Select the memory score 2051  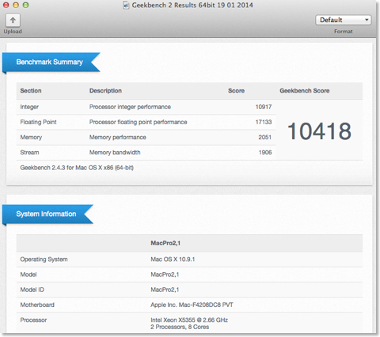[265, 138]
